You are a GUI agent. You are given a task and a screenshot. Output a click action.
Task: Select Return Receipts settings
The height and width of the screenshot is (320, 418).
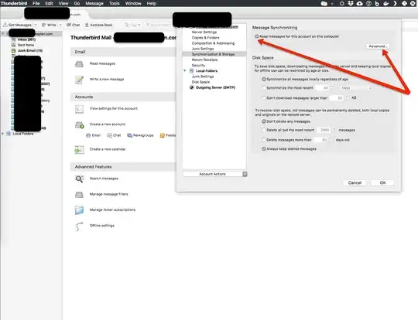click(204, 60)
